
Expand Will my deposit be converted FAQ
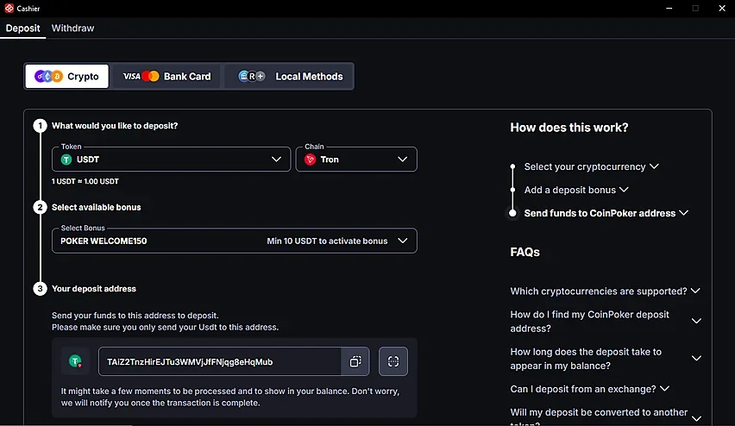(605, 417)
